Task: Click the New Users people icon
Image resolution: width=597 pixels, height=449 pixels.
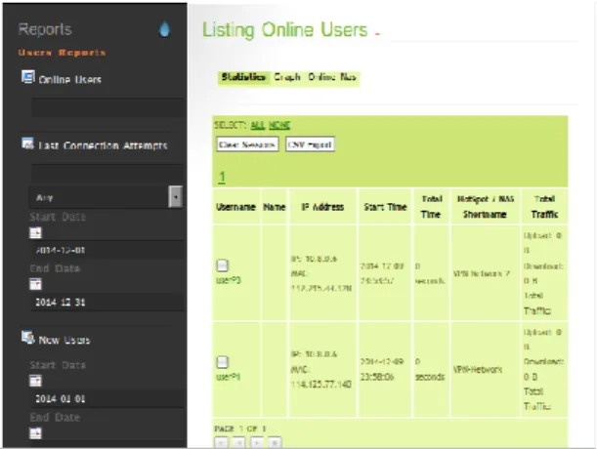Action: 27,337
